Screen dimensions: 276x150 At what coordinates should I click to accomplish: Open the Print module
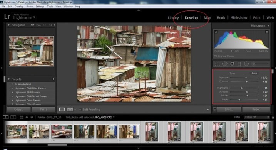257,18
